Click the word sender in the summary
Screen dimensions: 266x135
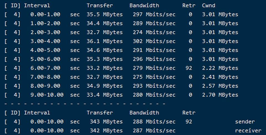click(x=245, y=122)
